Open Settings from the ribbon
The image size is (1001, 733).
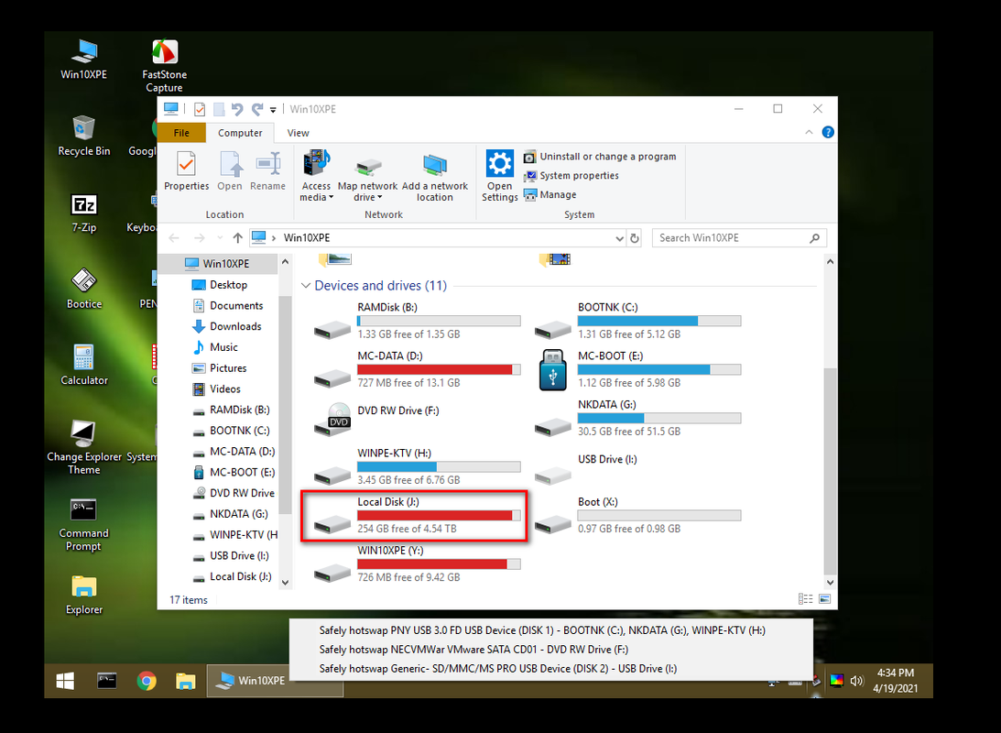coord(499,176)
